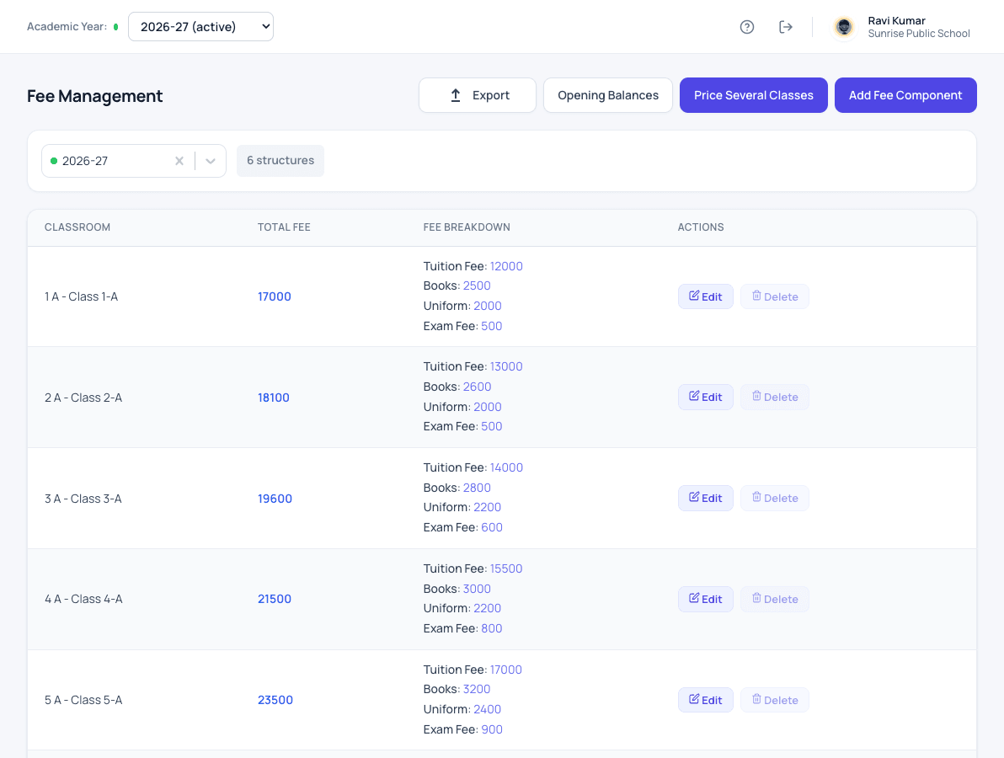Click Add Fee Component button

coord(905,95)
